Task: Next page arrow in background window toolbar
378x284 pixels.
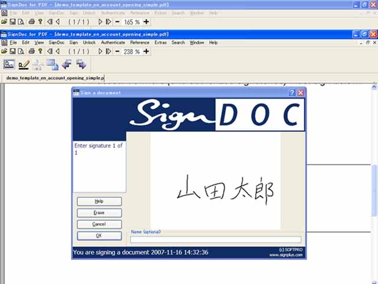Action: (x=100, y=22)
